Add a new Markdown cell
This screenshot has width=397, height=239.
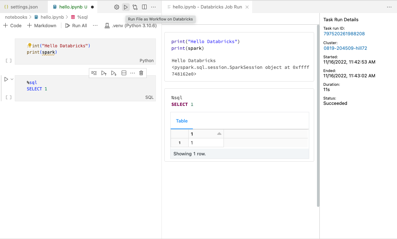[x=42, y=26]
